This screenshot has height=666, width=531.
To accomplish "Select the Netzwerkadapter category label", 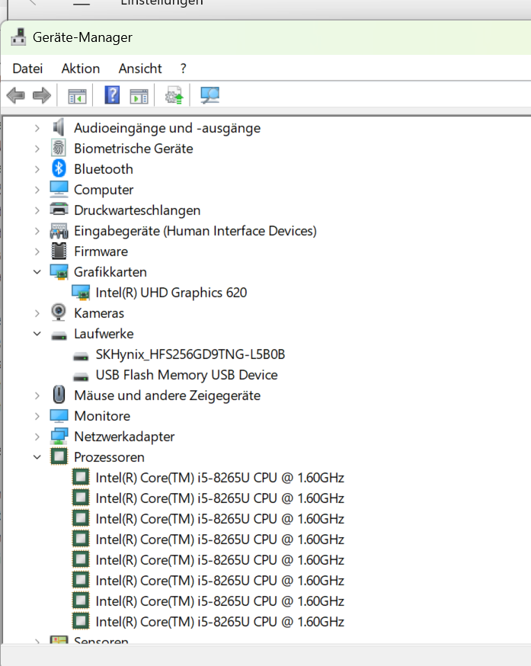I will click(x=124, y=437).
